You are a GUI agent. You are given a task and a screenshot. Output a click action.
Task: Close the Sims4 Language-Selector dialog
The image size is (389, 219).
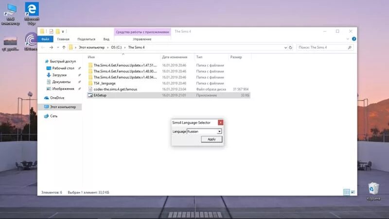[220, 123]
